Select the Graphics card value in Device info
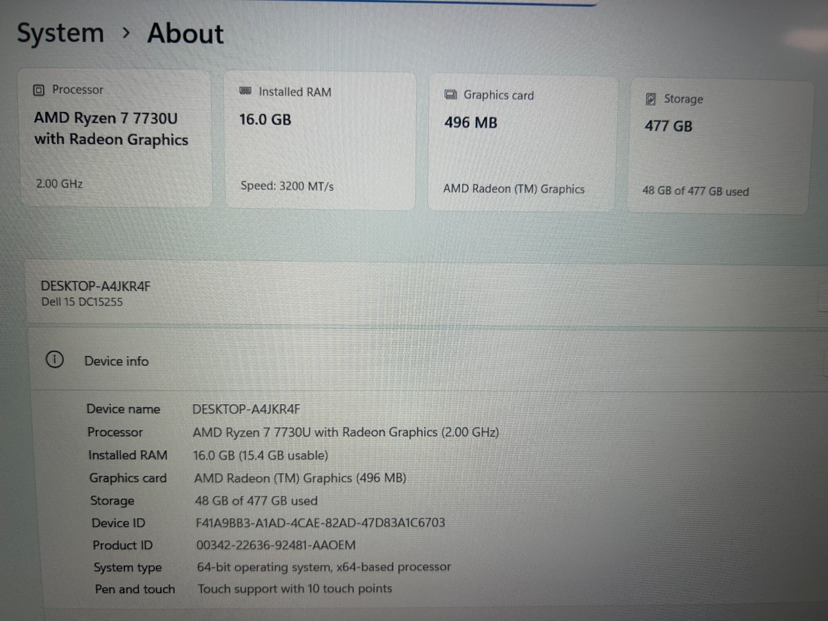Screen dimensions: 828x621 300,478
